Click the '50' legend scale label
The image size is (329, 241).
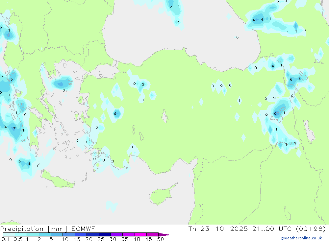[x=161, y=239]
